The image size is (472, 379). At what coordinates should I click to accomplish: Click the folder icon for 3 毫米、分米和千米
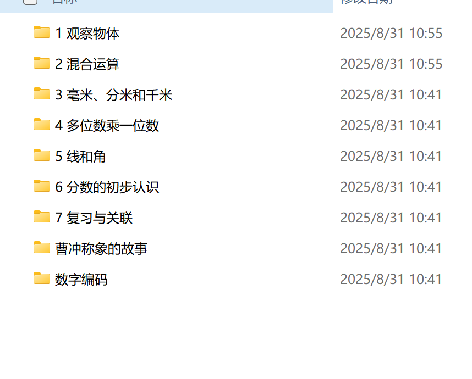tap(42, 94)
